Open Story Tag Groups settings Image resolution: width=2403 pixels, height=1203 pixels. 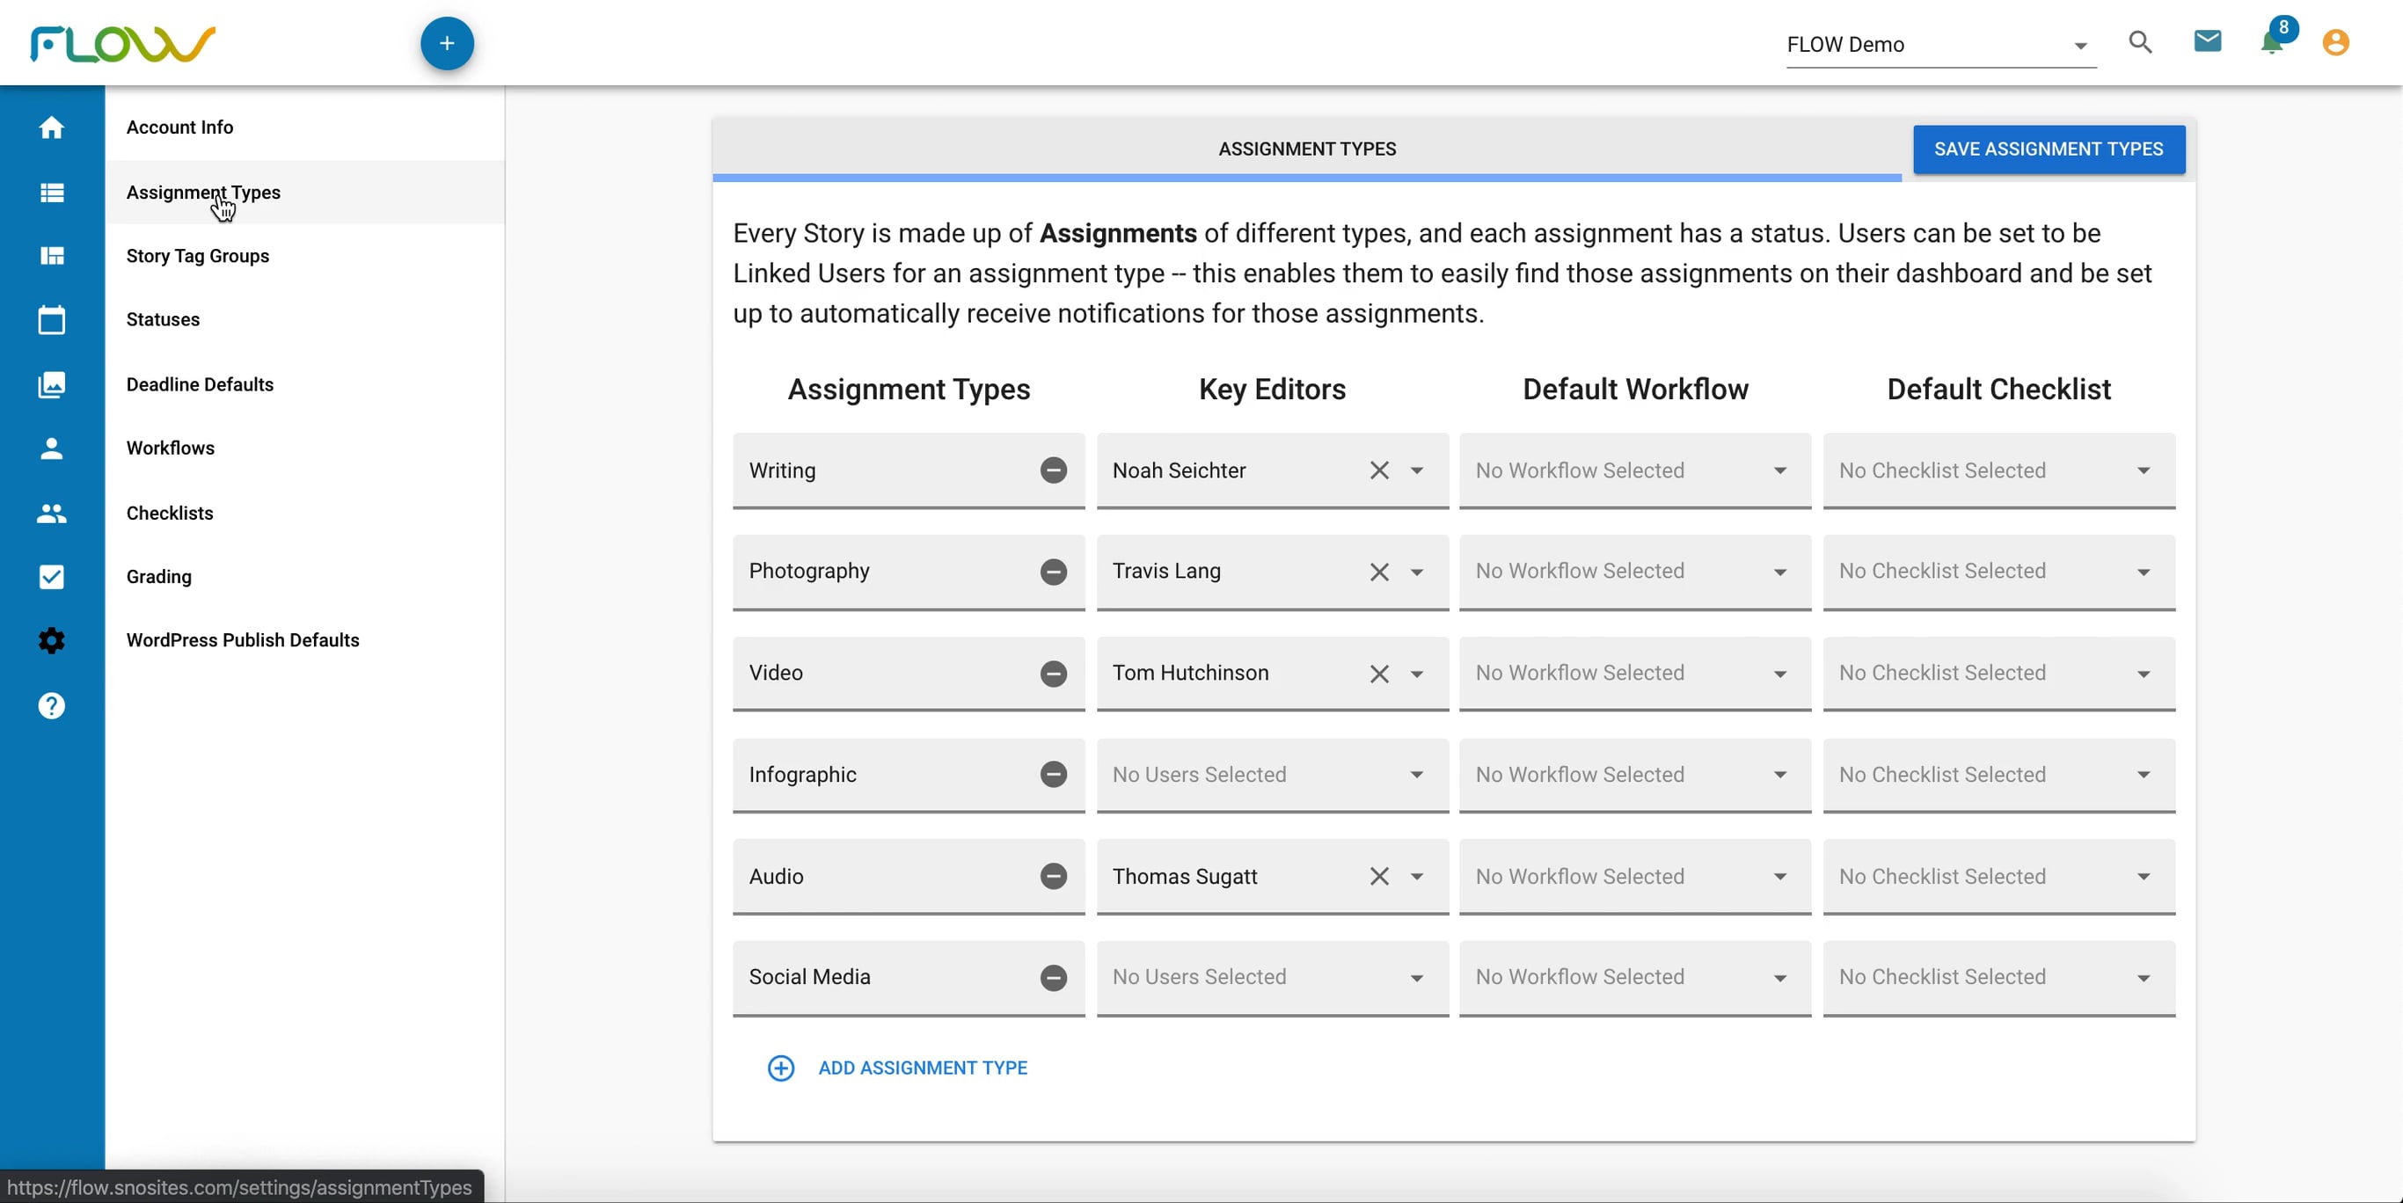(x=197, y=256)
